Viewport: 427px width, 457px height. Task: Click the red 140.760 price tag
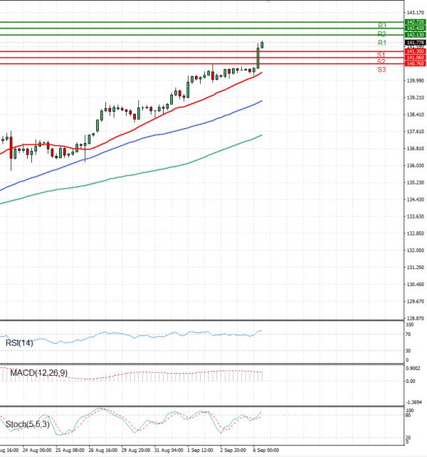pos(416,63)
